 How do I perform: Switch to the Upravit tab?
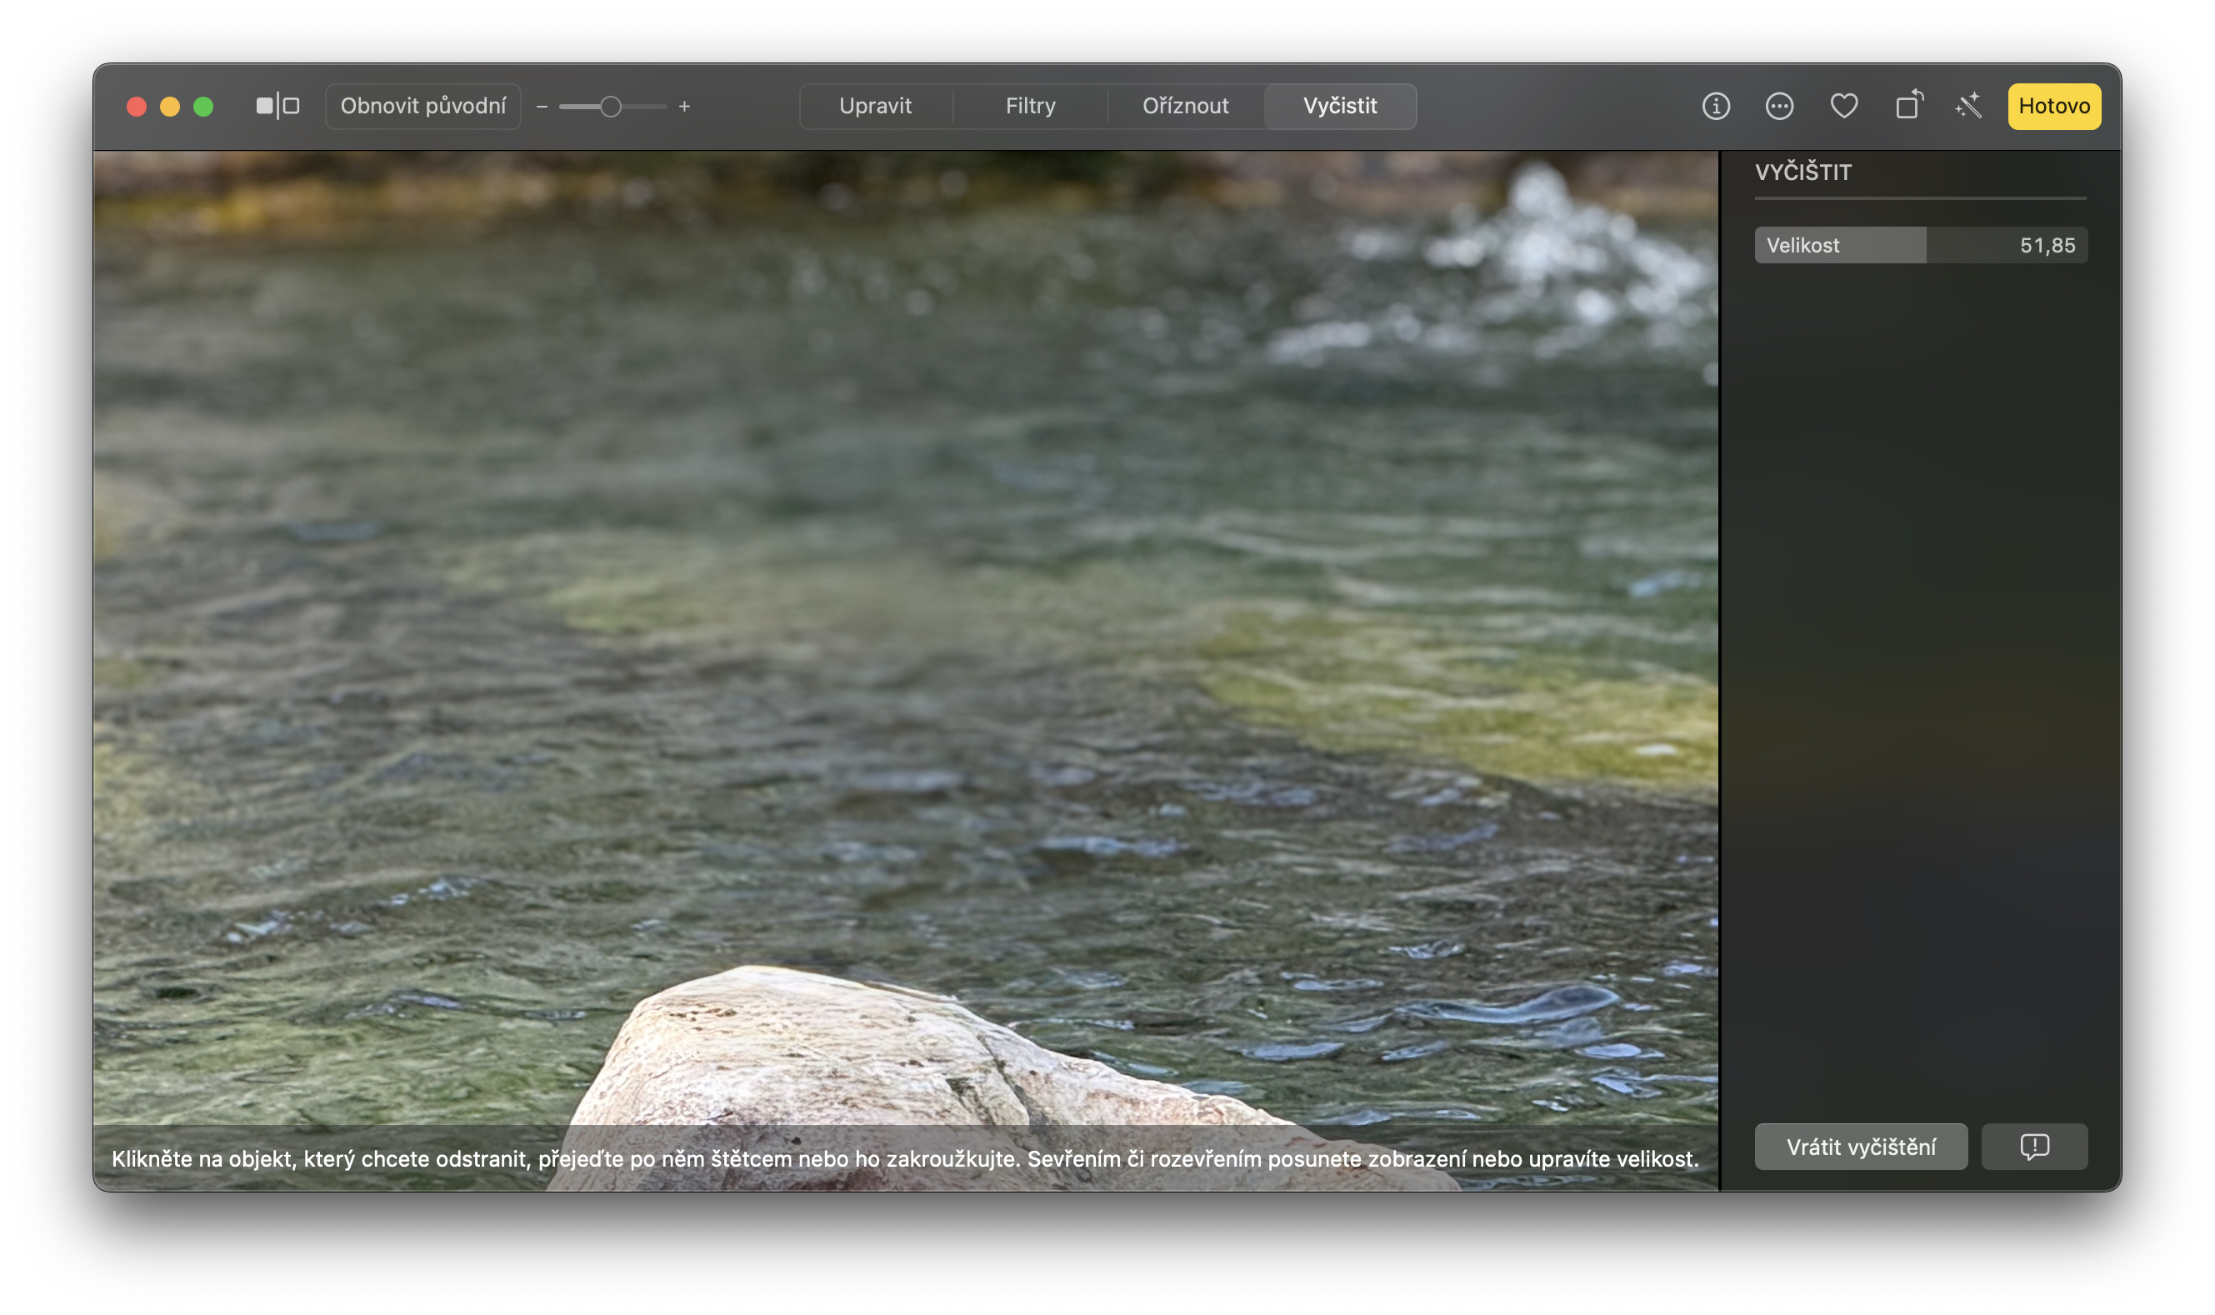875,106
